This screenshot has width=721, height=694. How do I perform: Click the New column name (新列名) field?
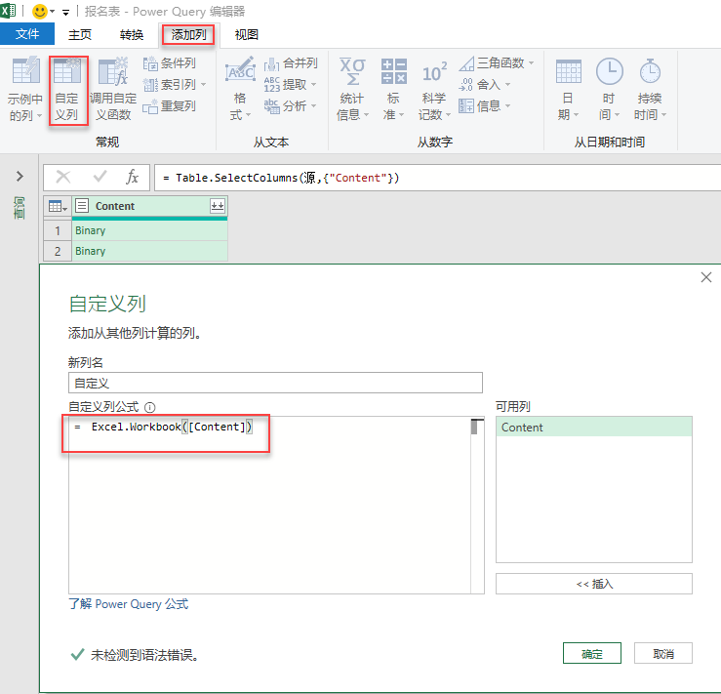click(x=275, y=383)
